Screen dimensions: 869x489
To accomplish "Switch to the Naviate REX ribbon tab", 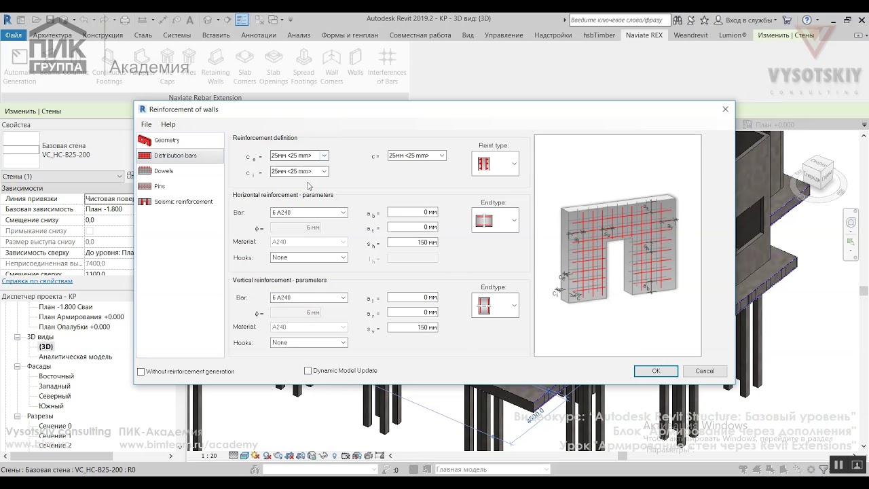I will (644, 35).
